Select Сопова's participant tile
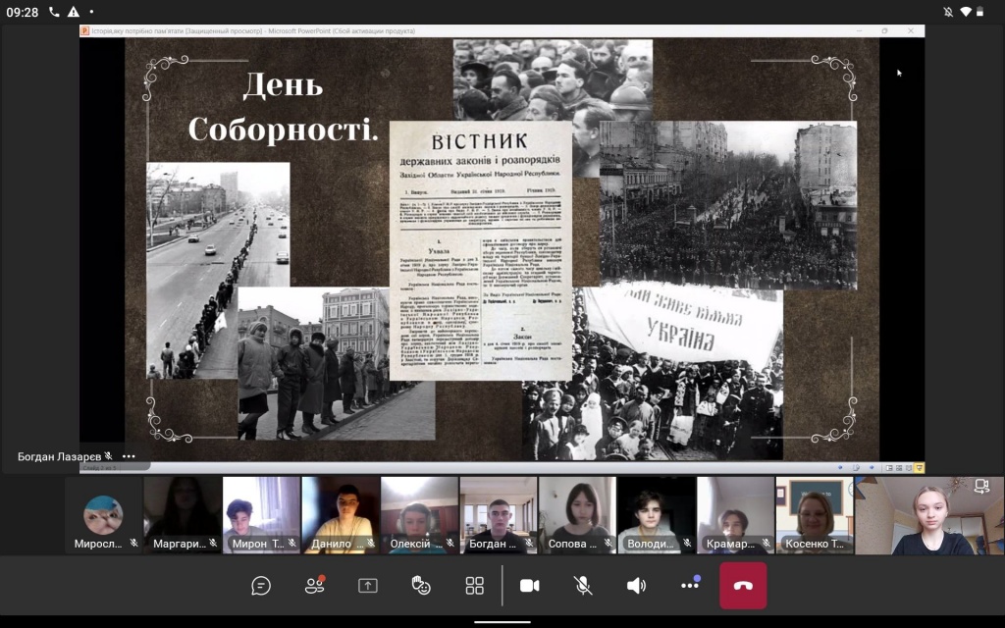The width and height of the screenshot is (1005, 628). (x=577, y=515)
